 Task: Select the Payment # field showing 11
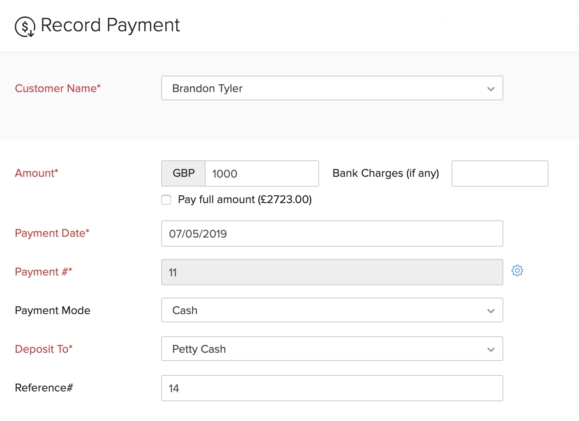[x=332, y=272]
